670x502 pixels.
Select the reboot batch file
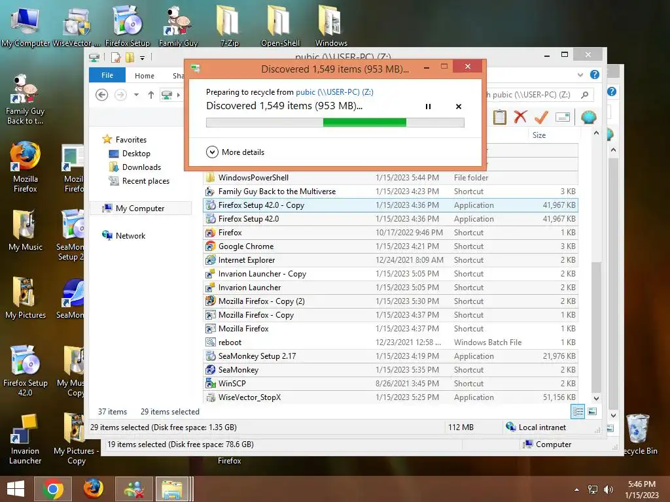click(391, 343)
